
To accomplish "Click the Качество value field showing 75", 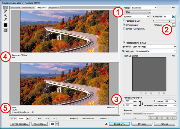I will [168, 17].
